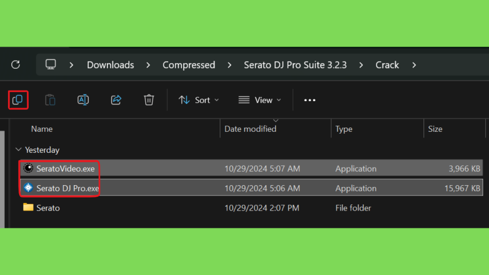Click Application type in Serato DJ Pro.exe row
489x275 pixels.
[x=356, y=188]
